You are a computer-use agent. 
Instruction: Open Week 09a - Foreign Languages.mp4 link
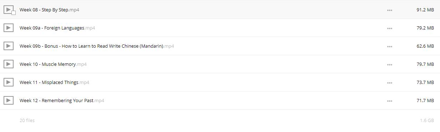57,28
